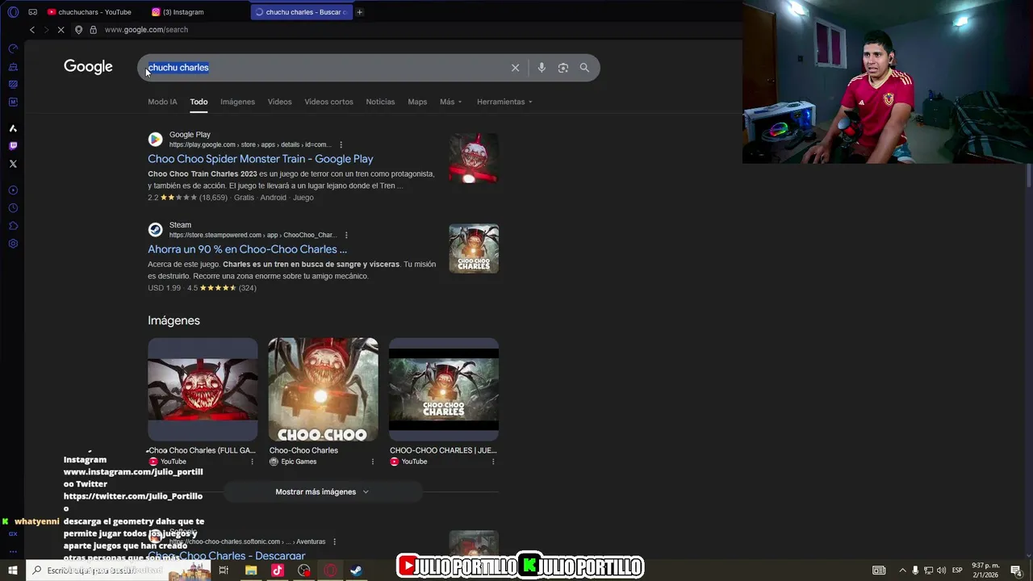
Task: Open a new browser tab with plus
Action: tap(360, 12)
